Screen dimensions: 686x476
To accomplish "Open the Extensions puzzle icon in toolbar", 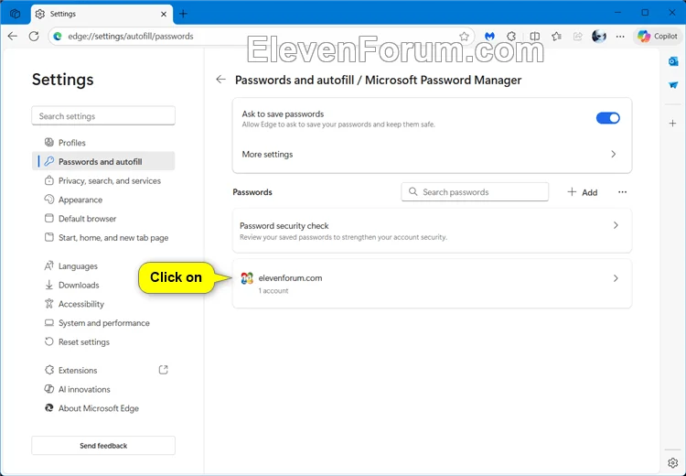I will point(511,37).
